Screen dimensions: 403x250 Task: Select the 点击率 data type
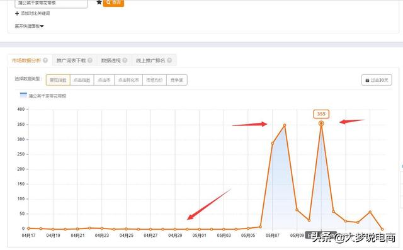(x=104, y=80)
